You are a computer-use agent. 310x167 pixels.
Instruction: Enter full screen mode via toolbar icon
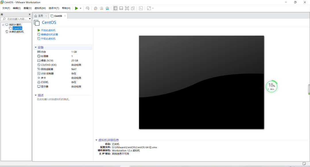coord(127,8)
